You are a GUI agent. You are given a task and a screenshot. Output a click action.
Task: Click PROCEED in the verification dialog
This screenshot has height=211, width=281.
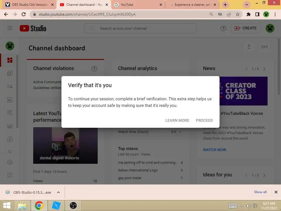[204, 120]
